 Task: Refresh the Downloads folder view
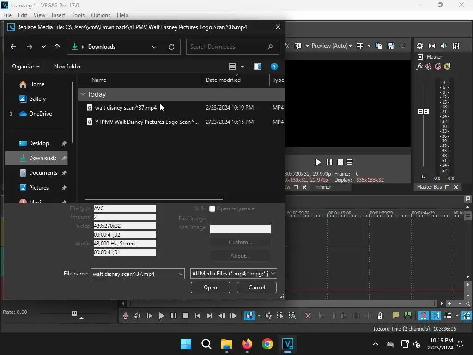pos(171,47)
